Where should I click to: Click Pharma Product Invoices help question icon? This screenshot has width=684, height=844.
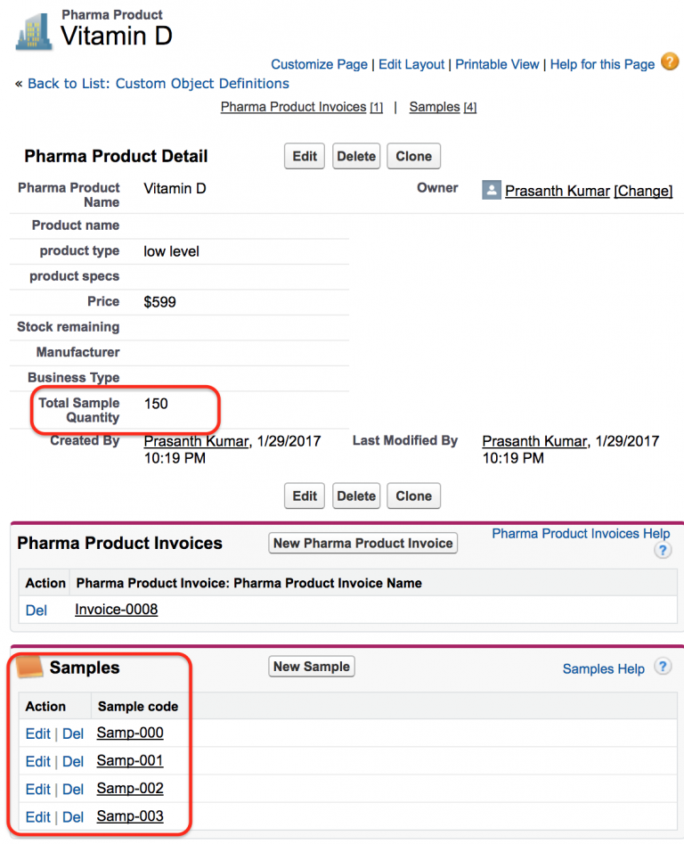662,550
